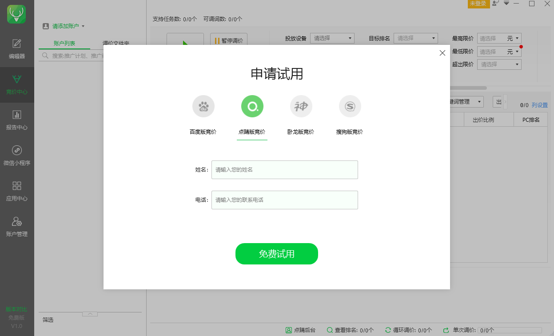Click the horizontal scrollbar under toolbar

pyautogui.click(x=468, y=88)
